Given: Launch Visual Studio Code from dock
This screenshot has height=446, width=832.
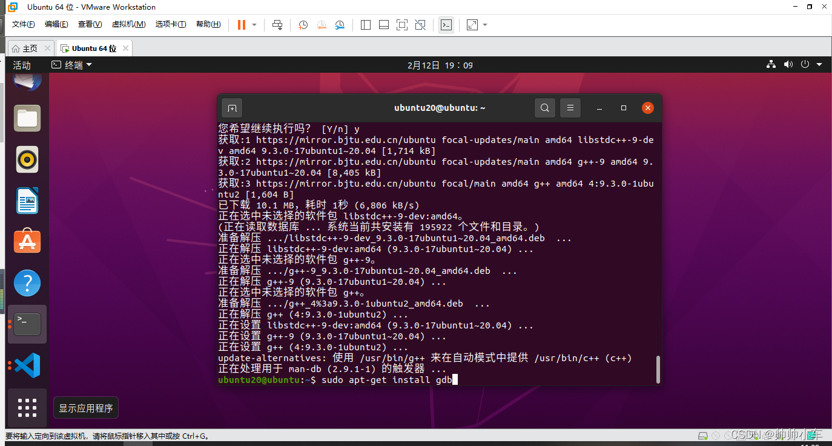Looking at the screenshot, I should (27, 365).
